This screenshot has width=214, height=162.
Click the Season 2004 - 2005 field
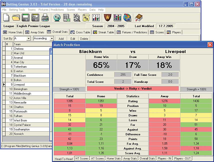click(x=116, y=26)
